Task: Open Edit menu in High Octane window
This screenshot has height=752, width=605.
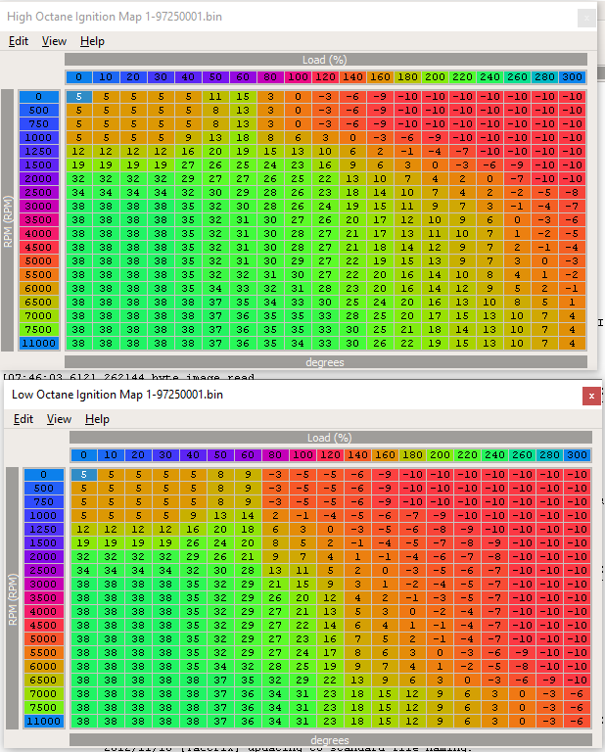Action: click(x=19, y=41)
